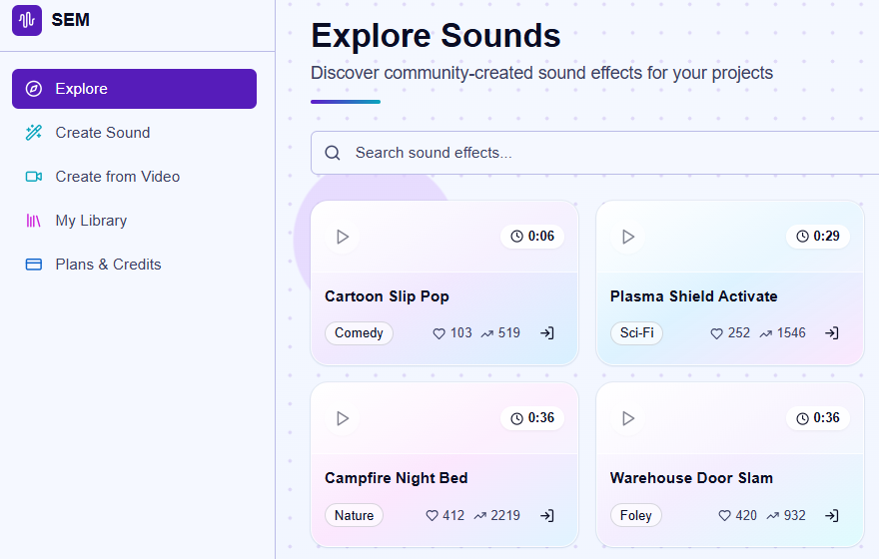Play the Campfire Night Bed sound
The width and height of the screenshot is (879, 559).
tap(342, 418)
